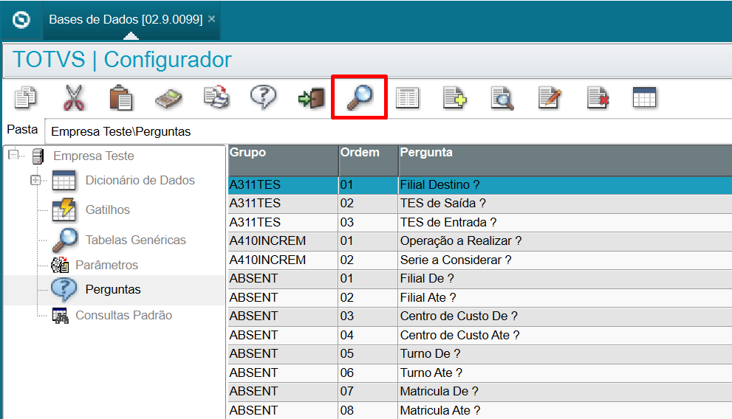Open Gatilhos tree item

(107, 209)
